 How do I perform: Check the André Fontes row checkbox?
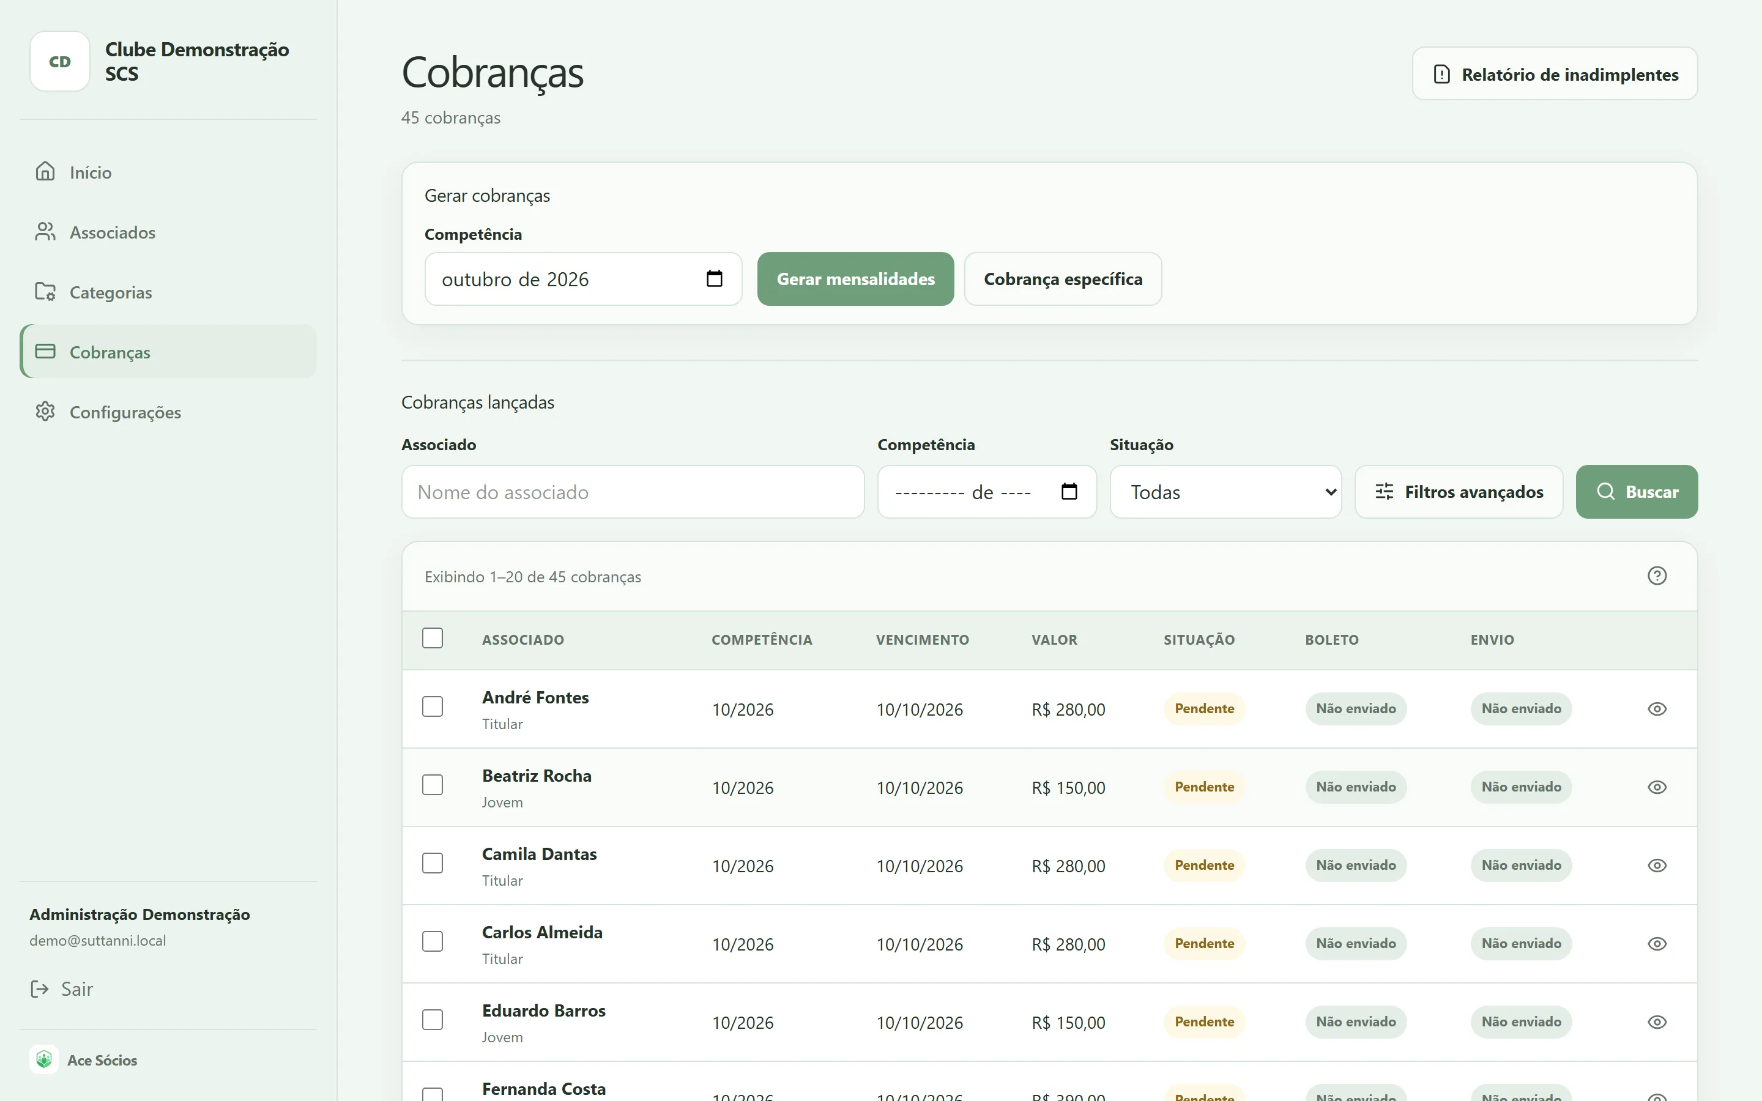pyautogui.click(x=433, y=706)
